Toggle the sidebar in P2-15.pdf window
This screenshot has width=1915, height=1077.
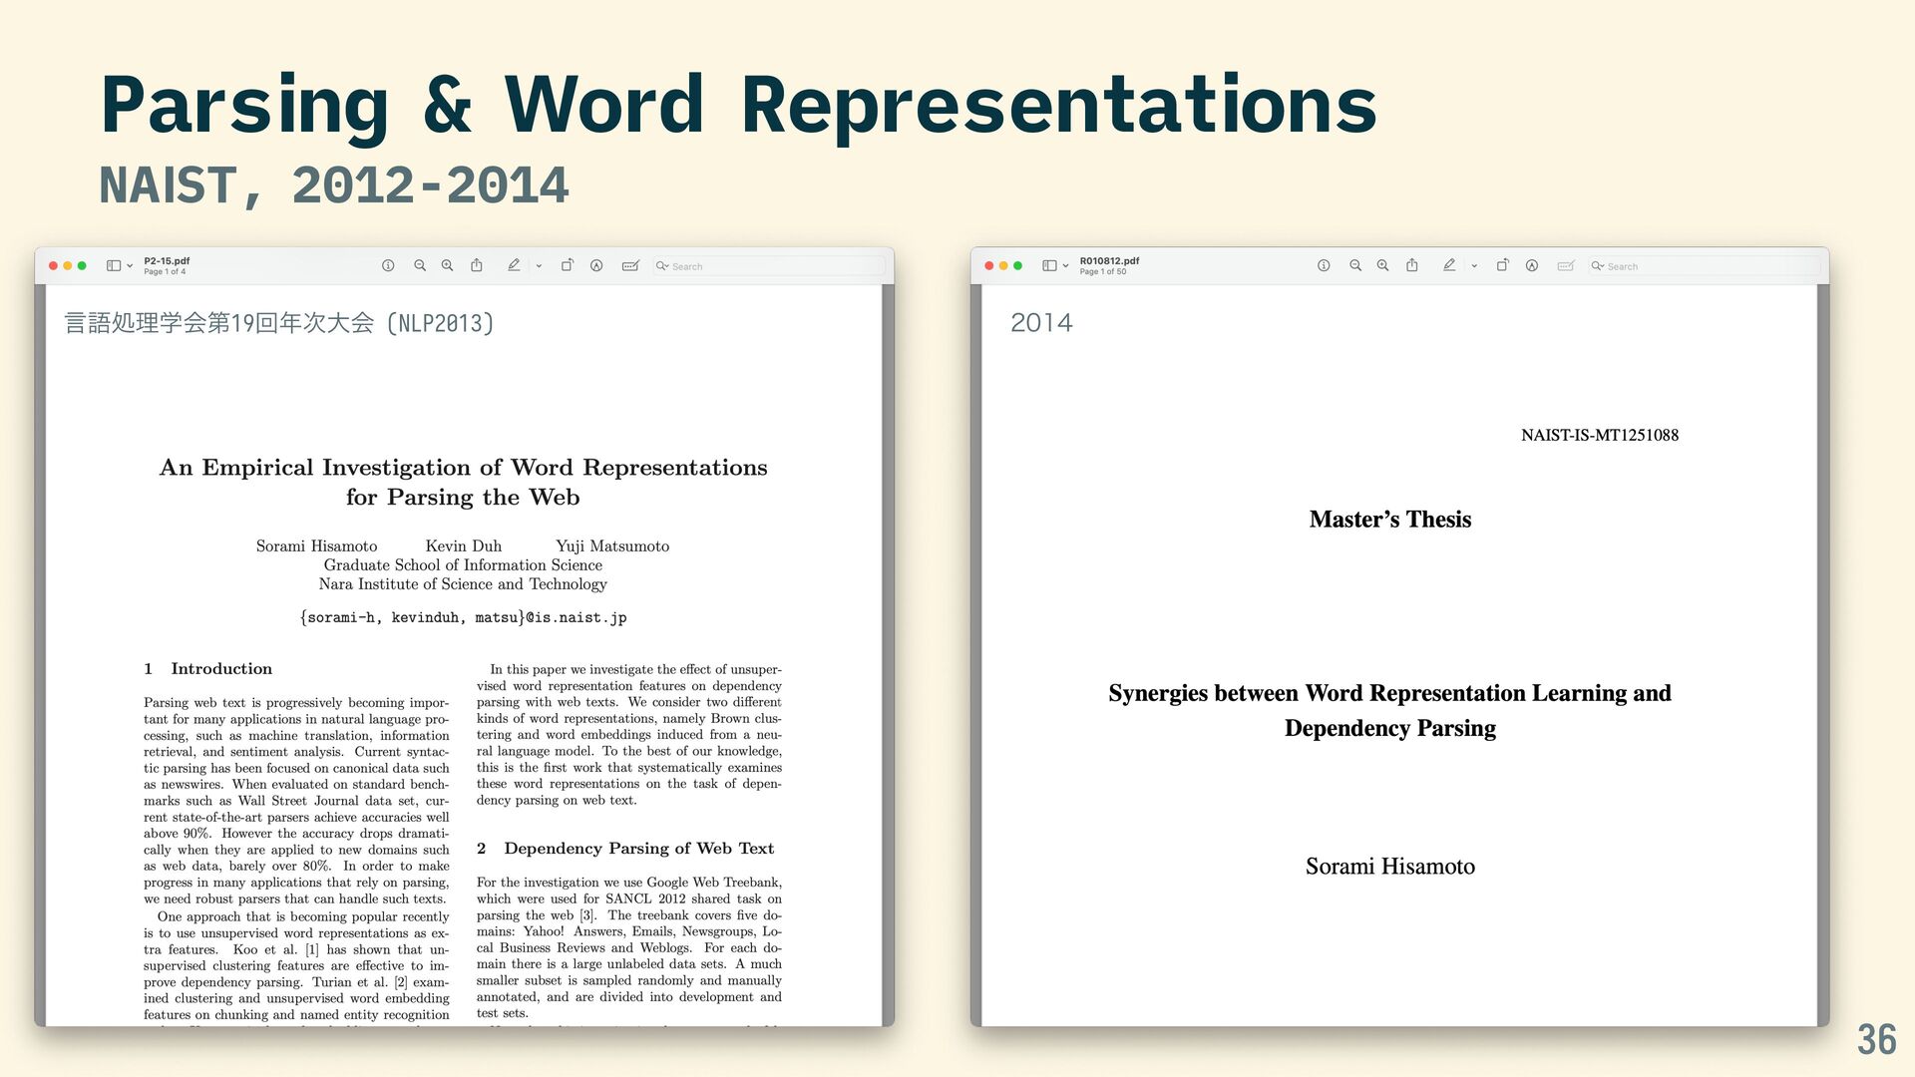click(114, 265)
